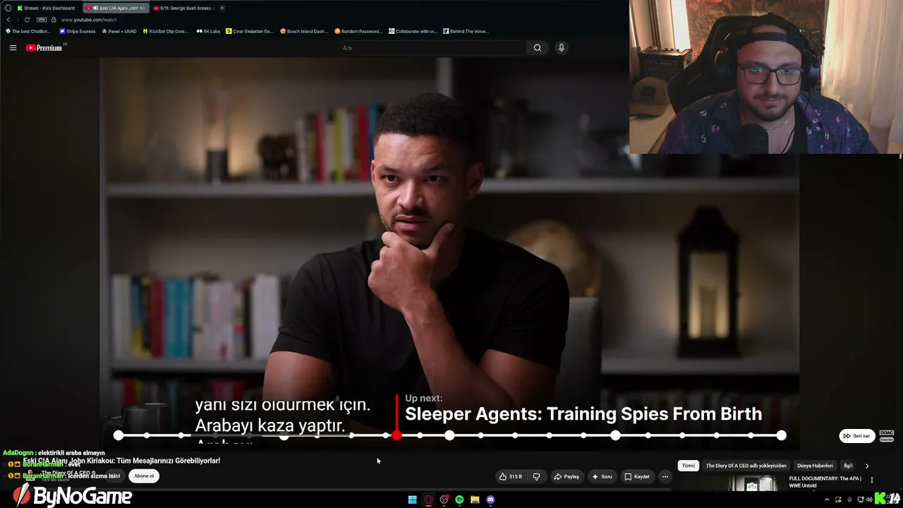Select the youtube.com/watch address bar
Screen dimensions: 903x508
point(90,20)
